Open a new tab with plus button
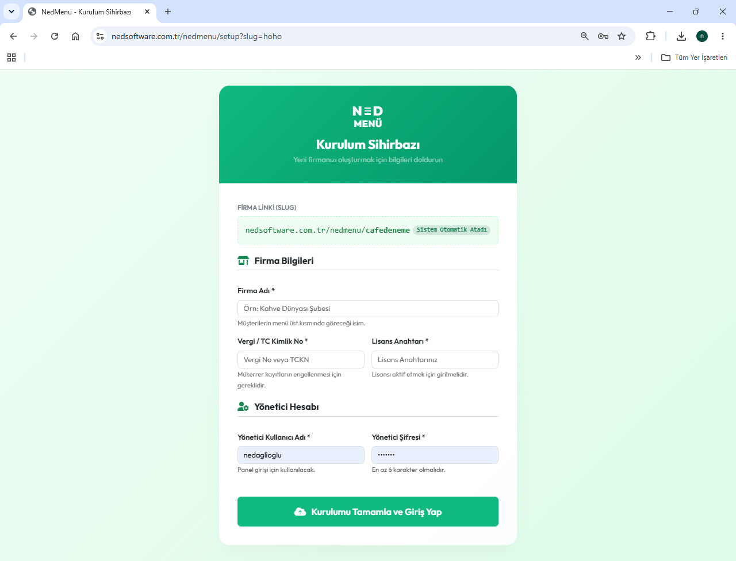736x561 pixels. [x=168, y=11]
